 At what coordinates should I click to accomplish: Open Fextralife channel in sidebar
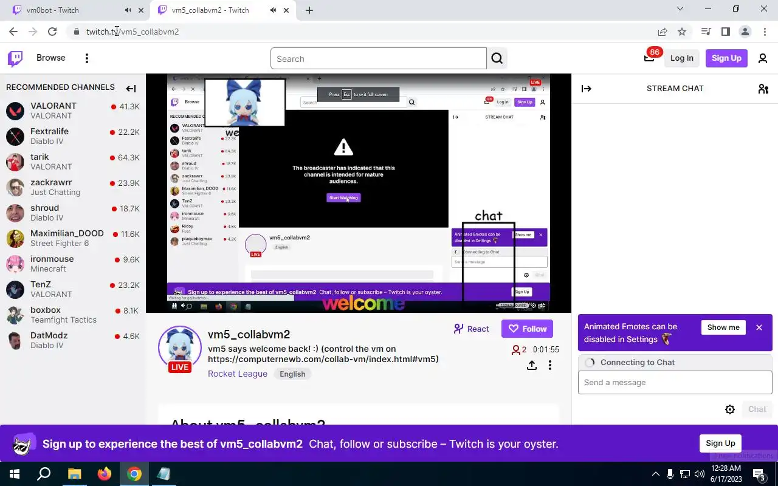click(x=73, y=136)
